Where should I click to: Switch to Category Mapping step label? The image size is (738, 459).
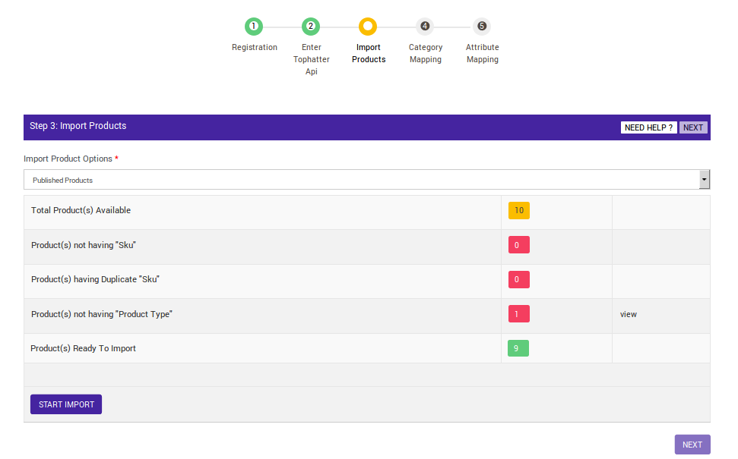426,53
